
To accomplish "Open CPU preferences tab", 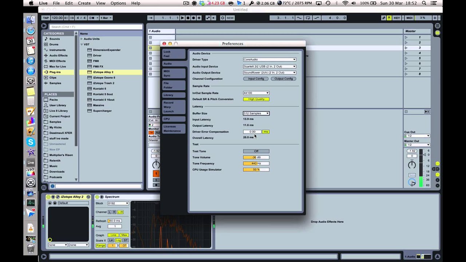I will point(174,119).
